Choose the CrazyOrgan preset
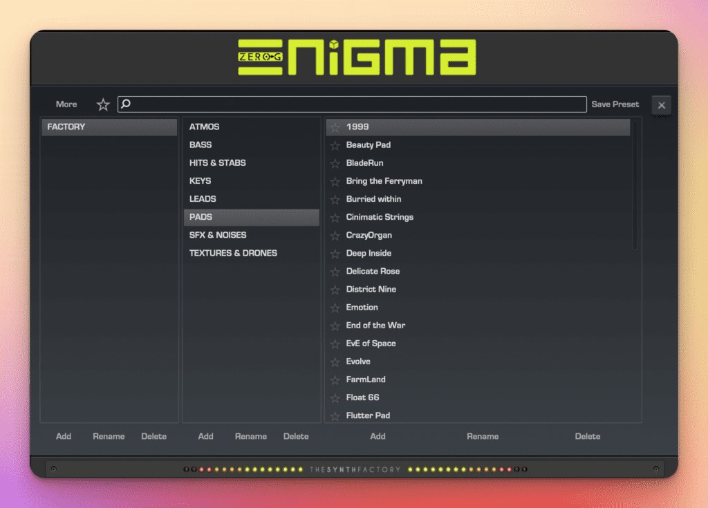The width and height of the screenshot is (708, 508). pyautogui.click(x=478, y=235)
